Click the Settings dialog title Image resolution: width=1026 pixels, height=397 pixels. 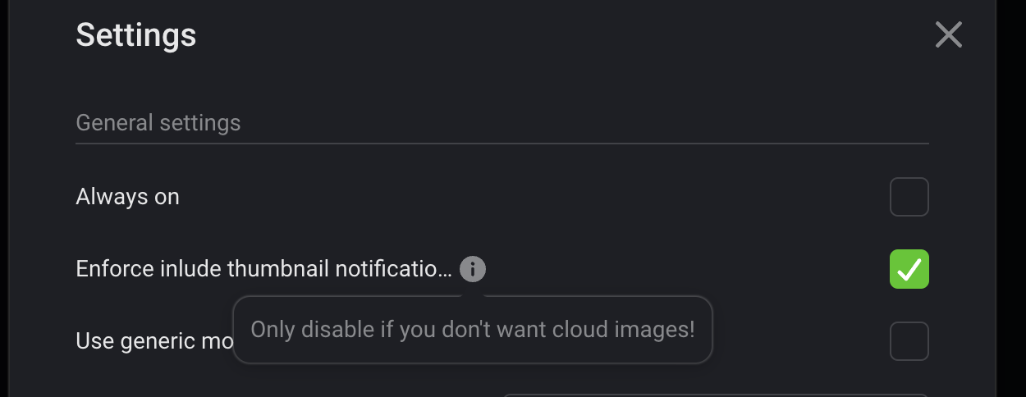[135, 35]
